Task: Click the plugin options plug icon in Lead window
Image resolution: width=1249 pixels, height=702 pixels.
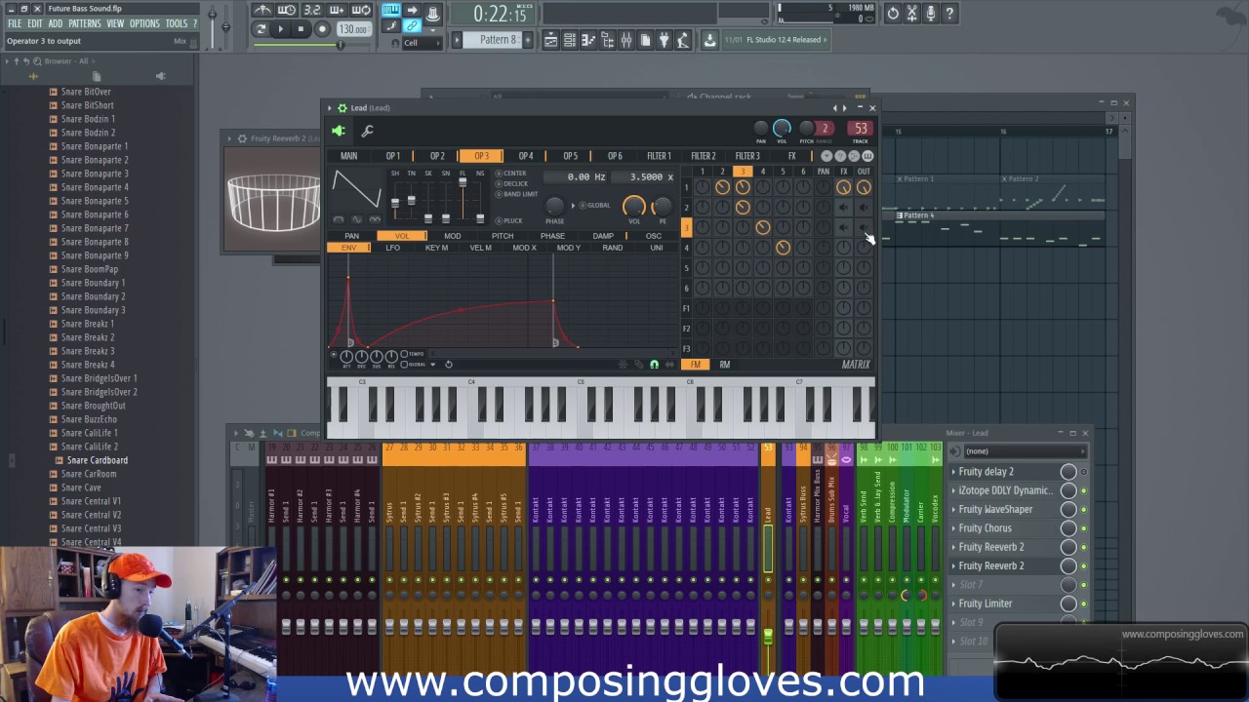Action: [x=339, y=131]
